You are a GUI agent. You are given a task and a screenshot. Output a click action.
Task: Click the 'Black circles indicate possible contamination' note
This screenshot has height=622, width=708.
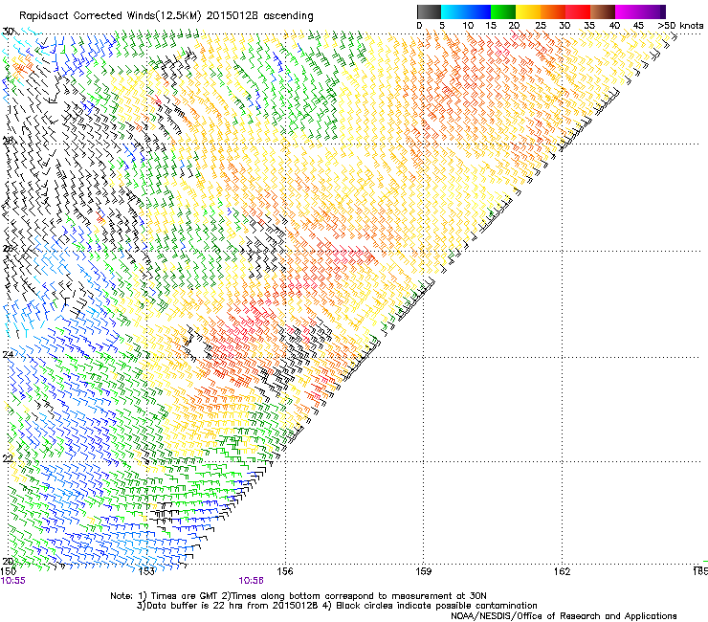click(436, 606)
